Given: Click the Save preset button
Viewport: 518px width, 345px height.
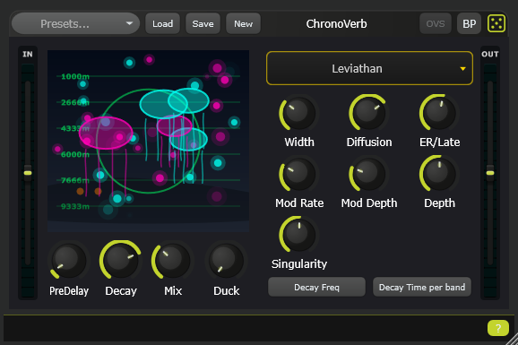Looking at the screenshot, I should tap(203, 23).
